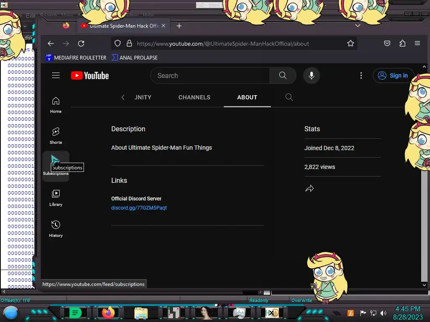Screen dimensions: 430x322
Task: Click the page scrollbar down arrow
Action: coord(424,285)
